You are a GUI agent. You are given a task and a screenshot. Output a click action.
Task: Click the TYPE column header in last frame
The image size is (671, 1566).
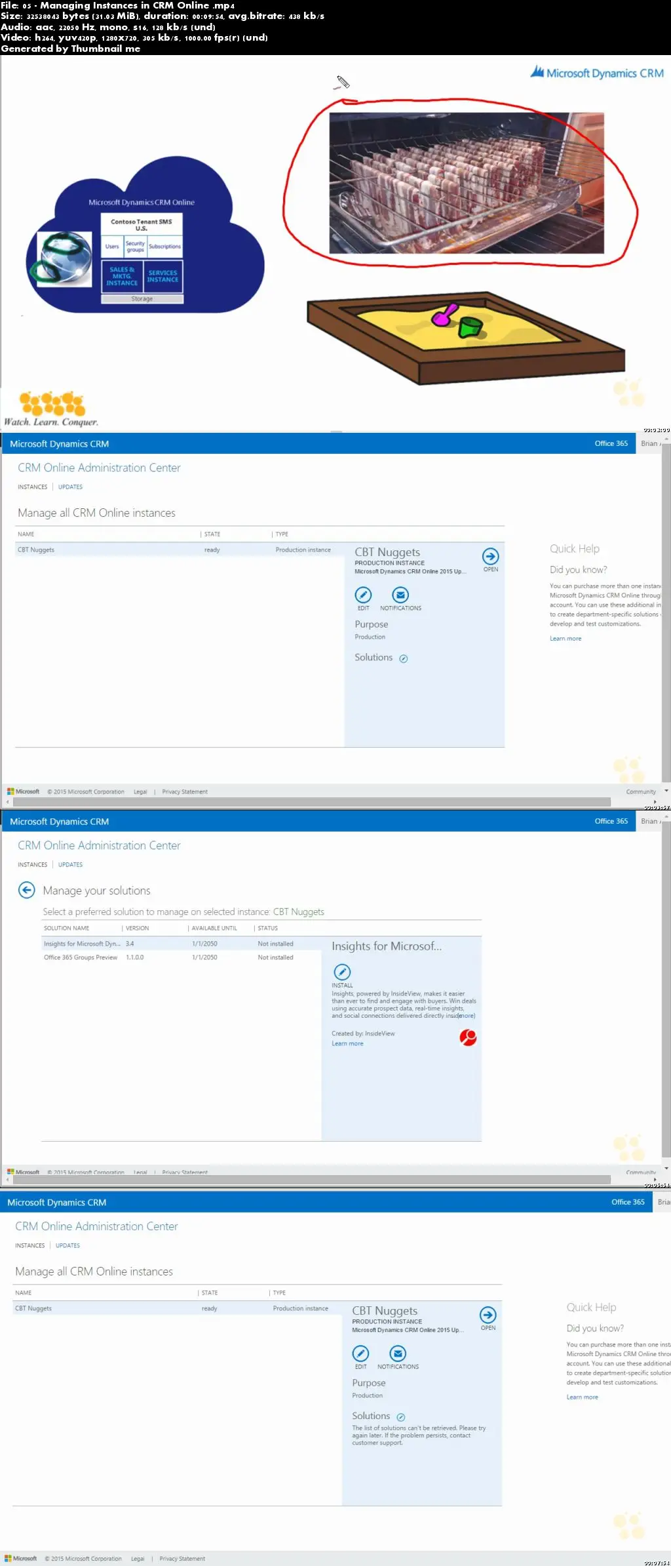pos(279,1293)
